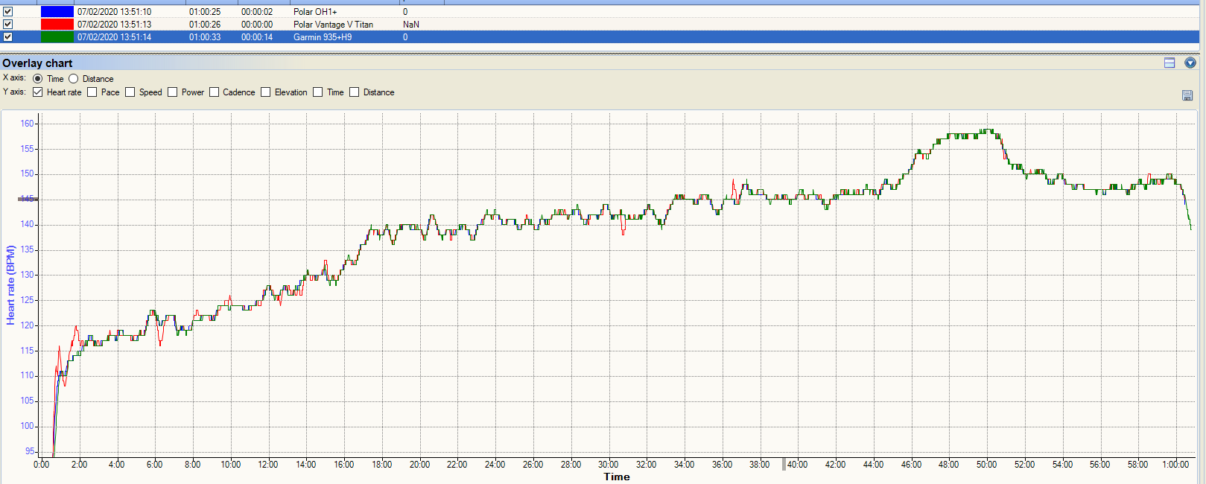Select the Time X axis radio button
Screen dimensions: 1206x484
[38, 79]
